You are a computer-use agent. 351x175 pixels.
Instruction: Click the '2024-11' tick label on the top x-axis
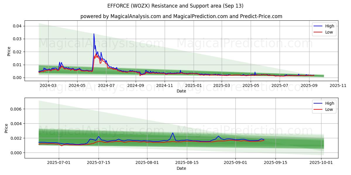[x=165, y=86]
